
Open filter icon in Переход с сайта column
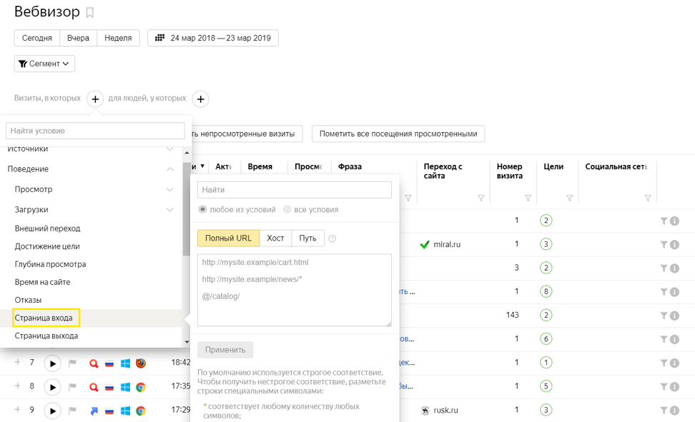coord(481,198)
